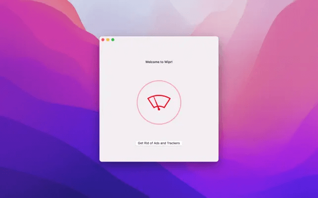Viewport: 318px width, 198px height.
Task: Click desktop wallpaper above the Wipr window
Action: coord(159,17)
